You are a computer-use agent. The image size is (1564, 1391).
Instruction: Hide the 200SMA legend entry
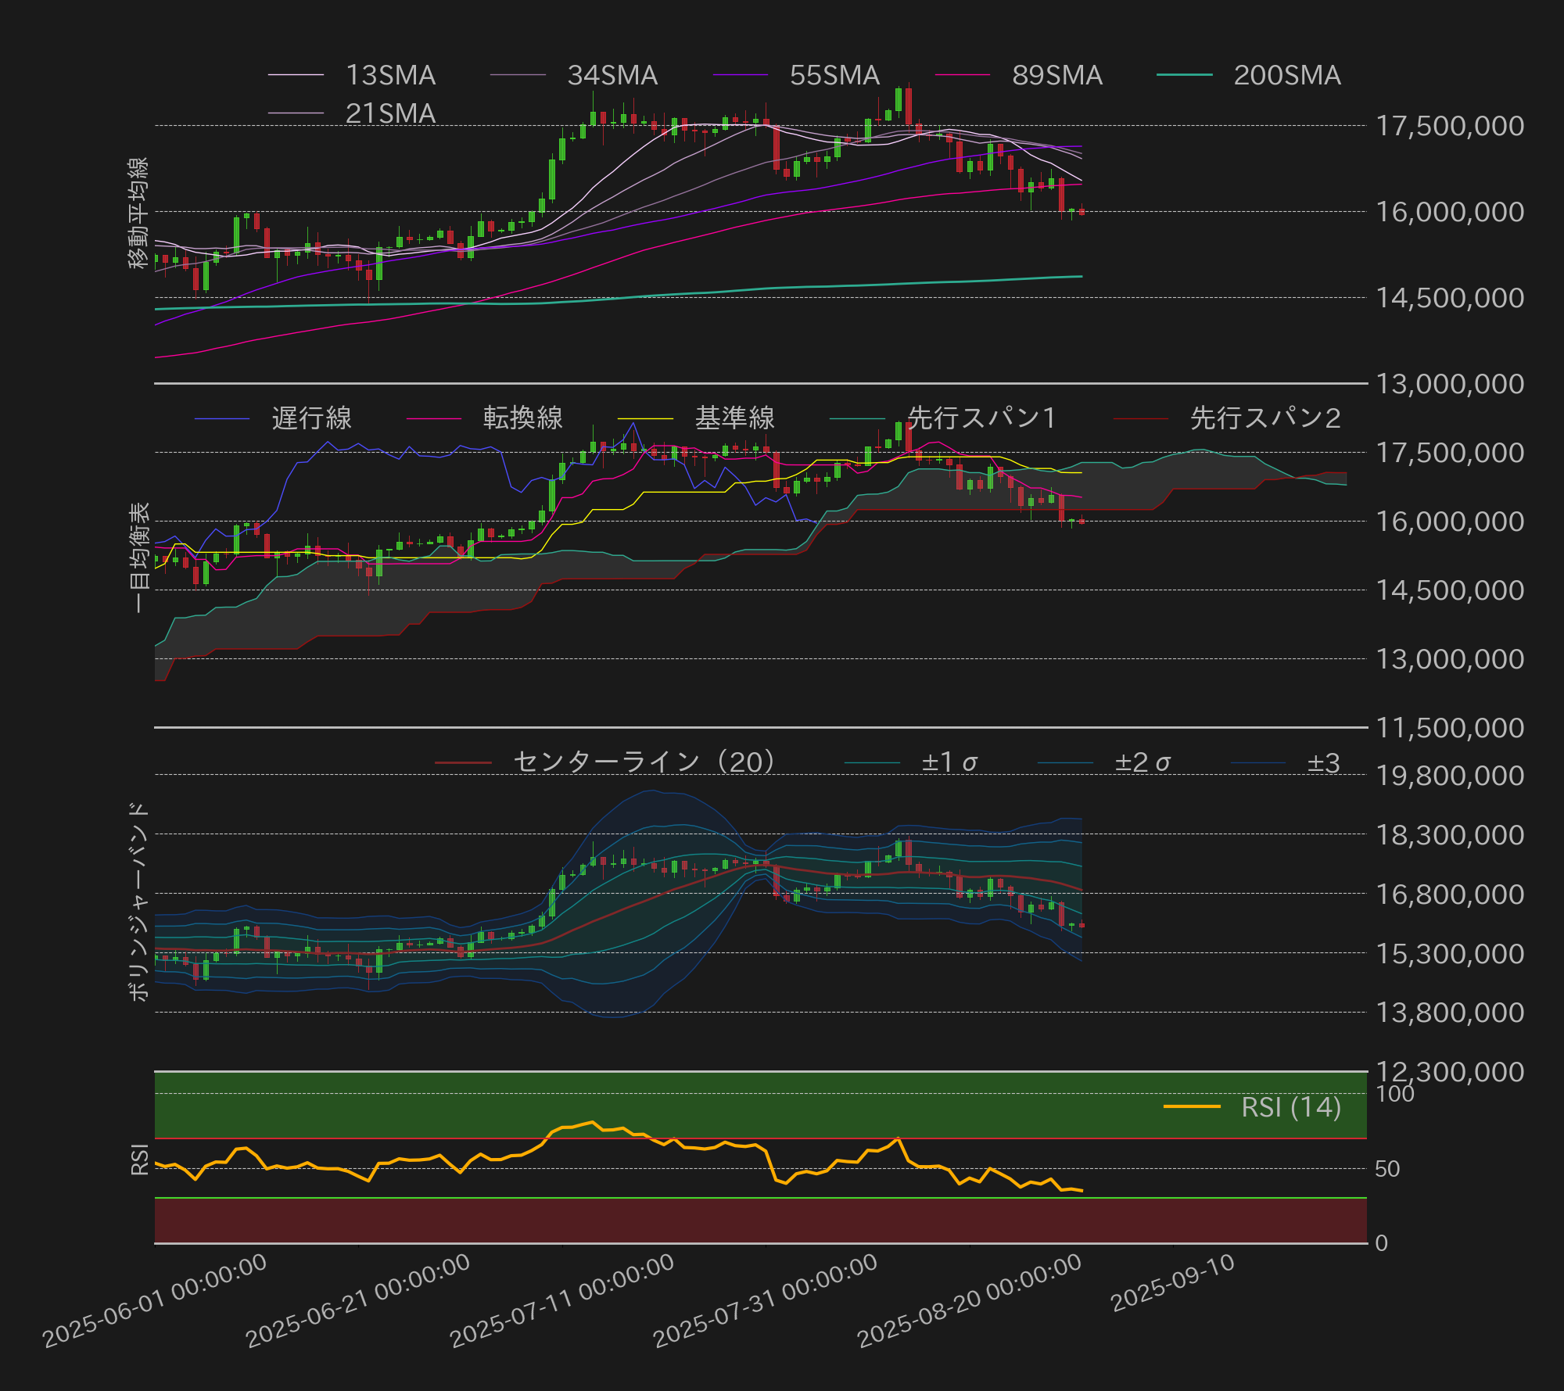(x=1286, y=75)
